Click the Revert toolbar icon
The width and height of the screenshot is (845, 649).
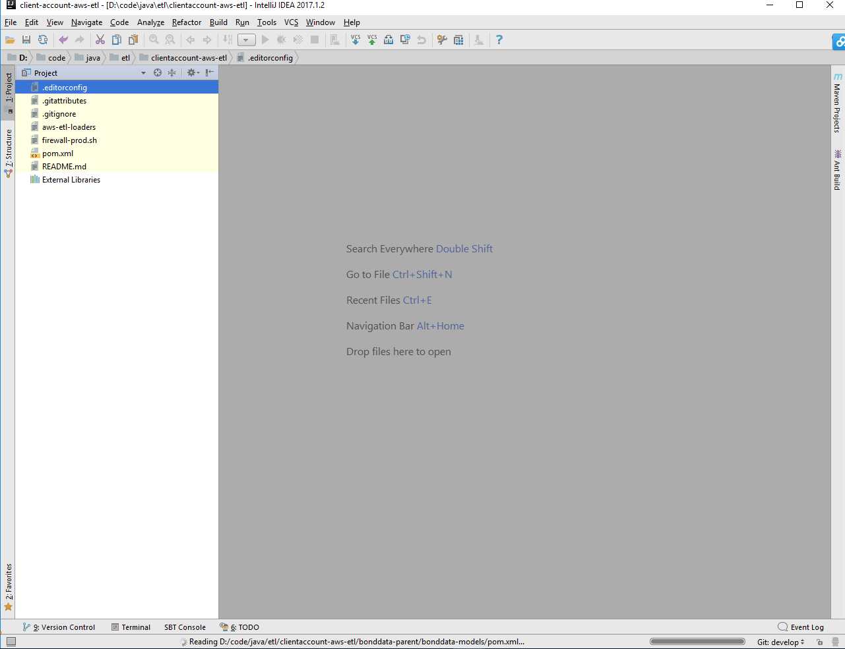[x=422, y=40]
